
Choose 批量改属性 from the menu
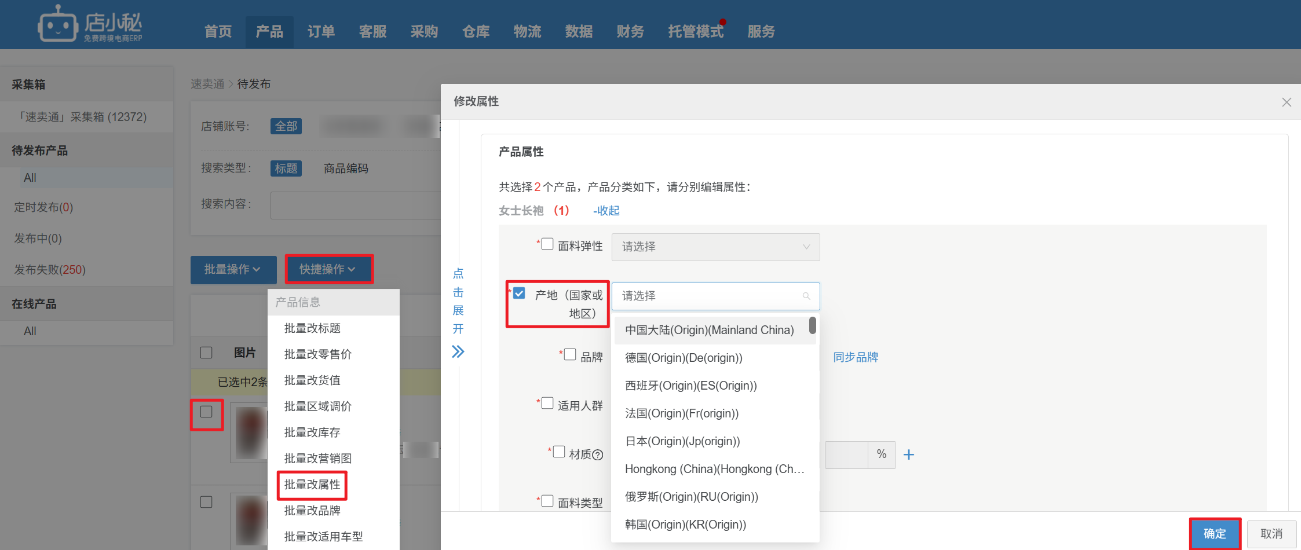312,485
